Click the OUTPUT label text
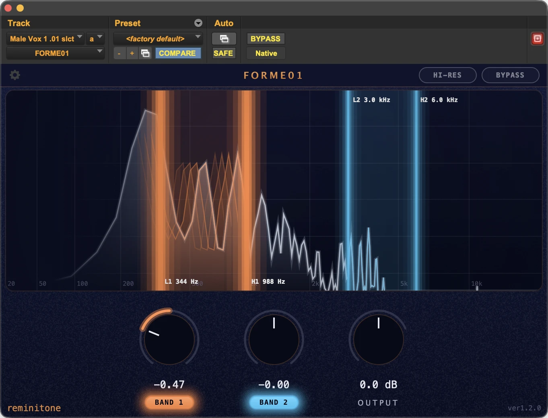Screen dimensions: 548x418 [378, 403]
